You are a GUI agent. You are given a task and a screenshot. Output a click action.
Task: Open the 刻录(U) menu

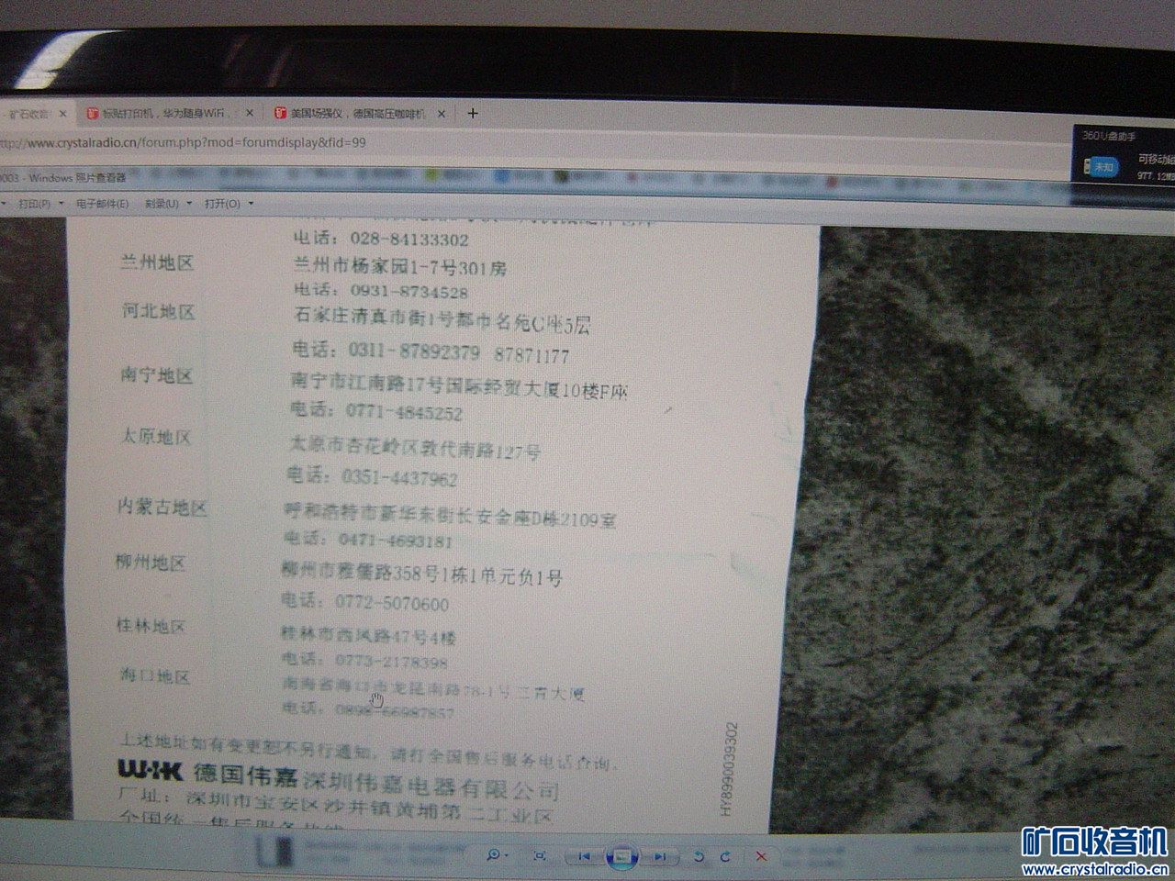point(162,204)
